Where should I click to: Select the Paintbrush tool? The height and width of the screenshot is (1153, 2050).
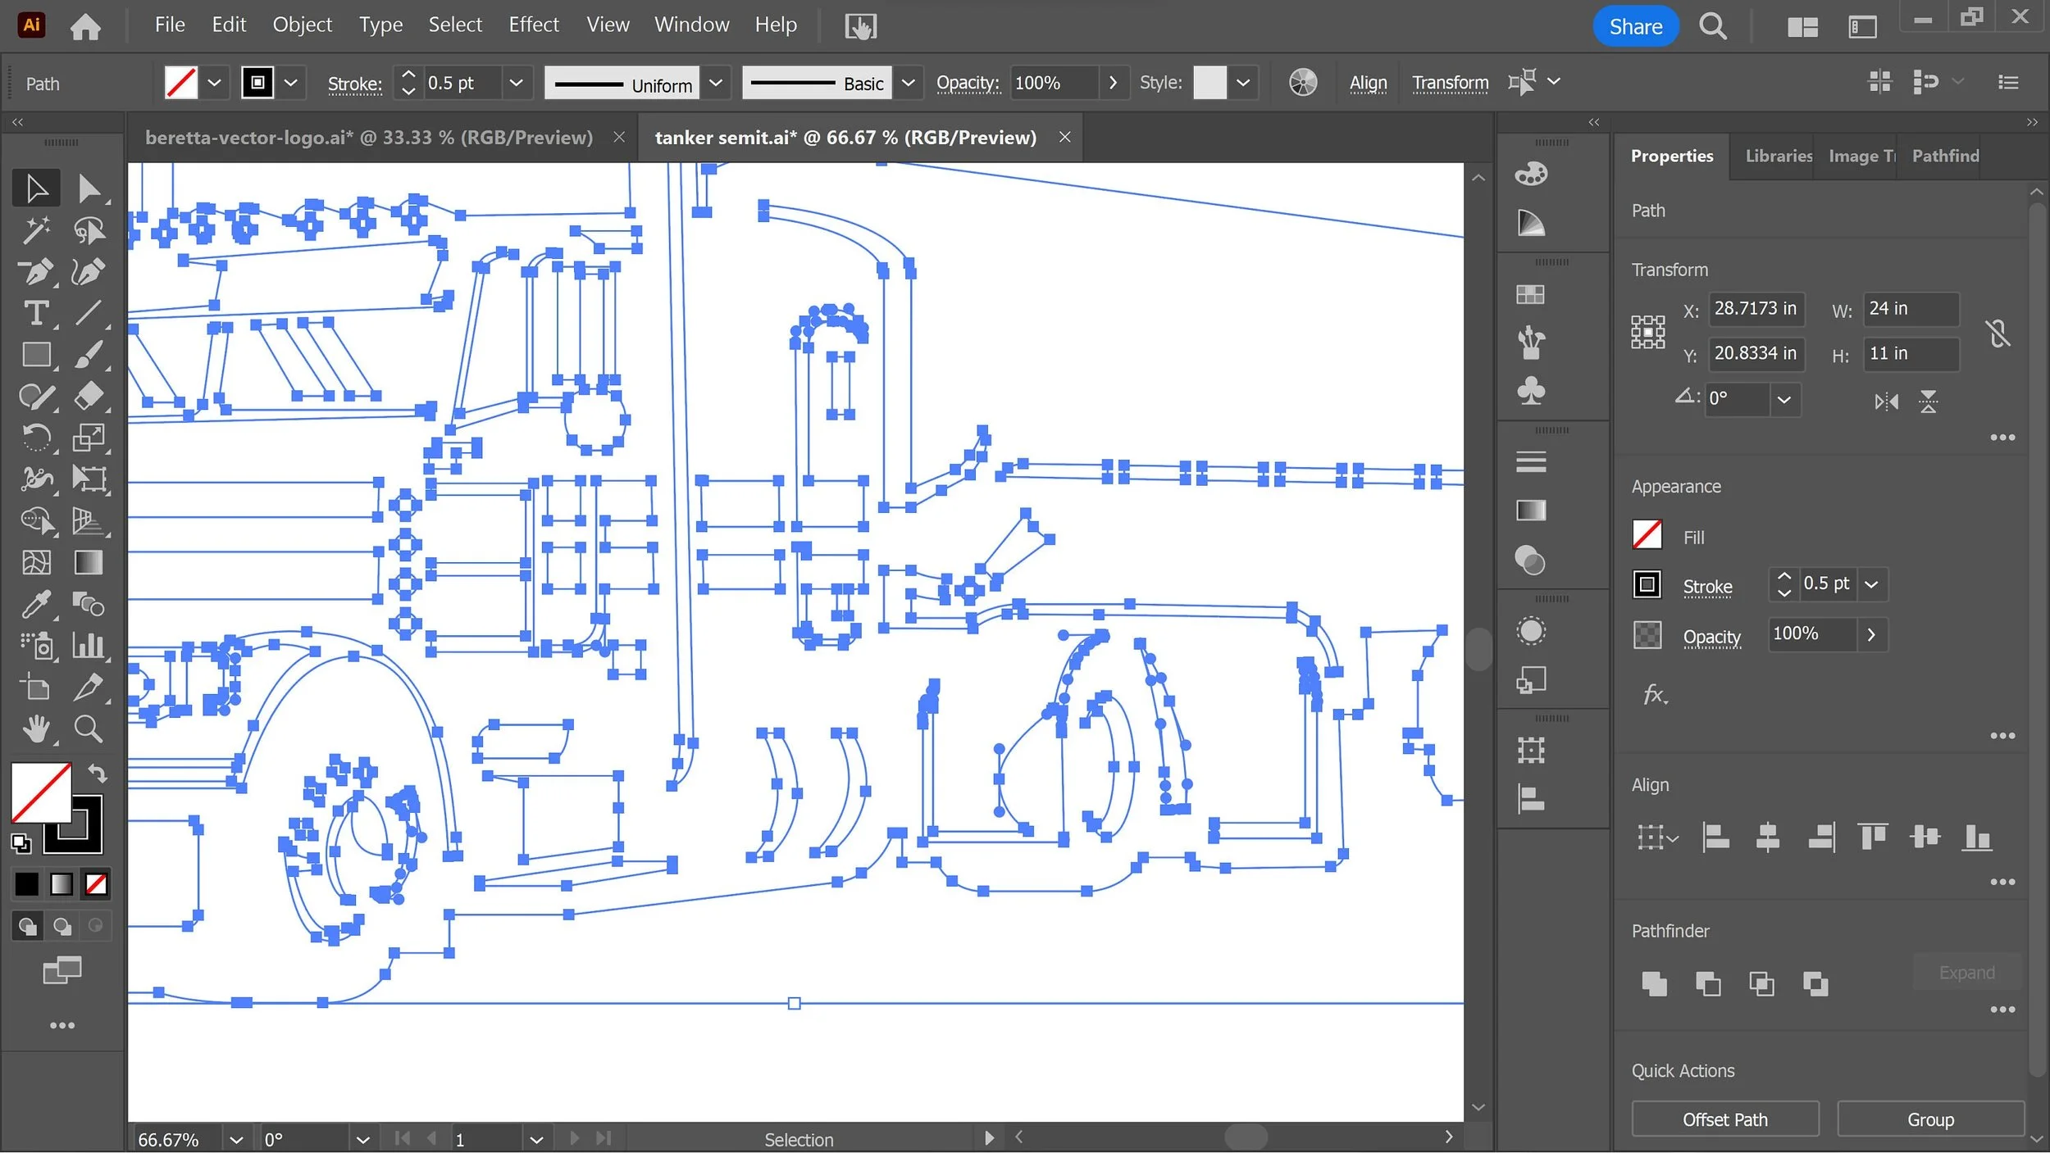click(89, 355)
